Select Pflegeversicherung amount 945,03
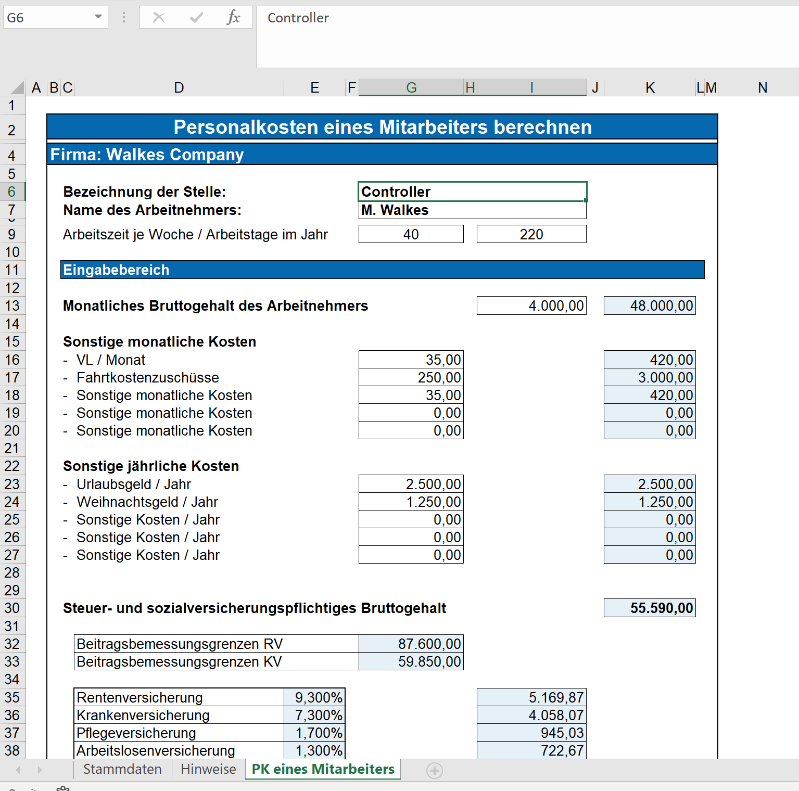The width and height of the screenshot is (799, 791). click(x=531, y=733)
